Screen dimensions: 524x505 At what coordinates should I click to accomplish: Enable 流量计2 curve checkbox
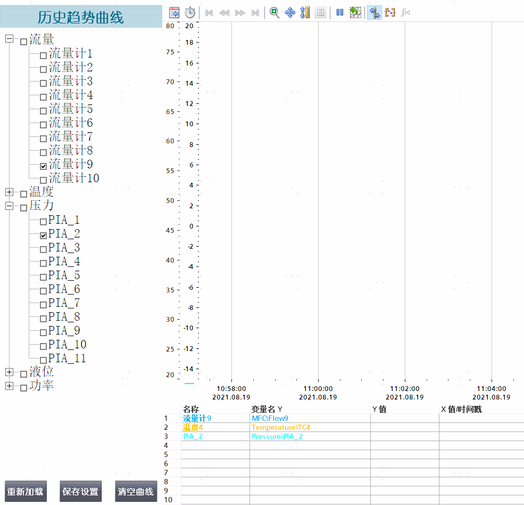coord(43,69)
